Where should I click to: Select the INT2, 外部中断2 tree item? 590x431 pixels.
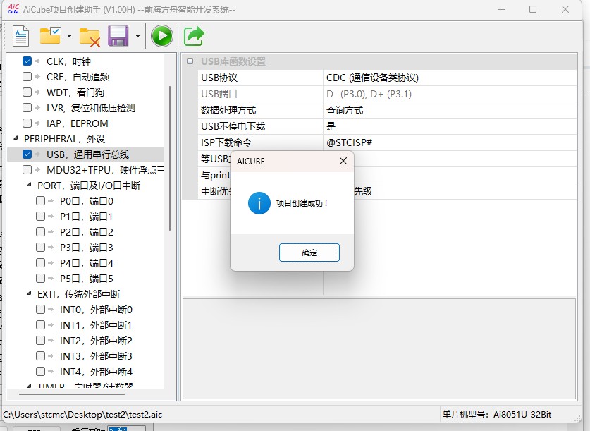pos(96,341)
